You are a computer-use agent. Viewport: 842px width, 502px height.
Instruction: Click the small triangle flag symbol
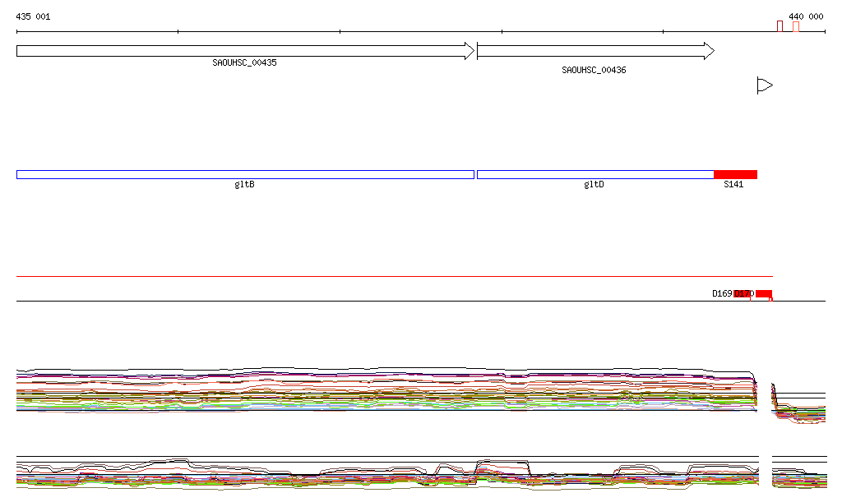(764, 85)
